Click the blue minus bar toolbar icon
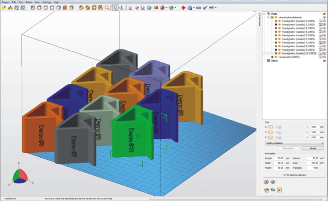The height and width of the screenshot is (201, 328). click(198, 7)
